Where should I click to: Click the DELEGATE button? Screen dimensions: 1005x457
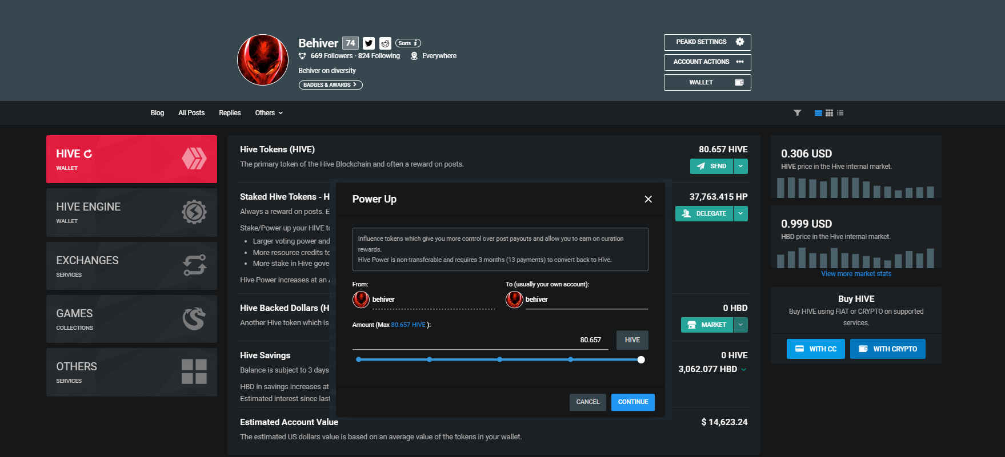point(704,213)
